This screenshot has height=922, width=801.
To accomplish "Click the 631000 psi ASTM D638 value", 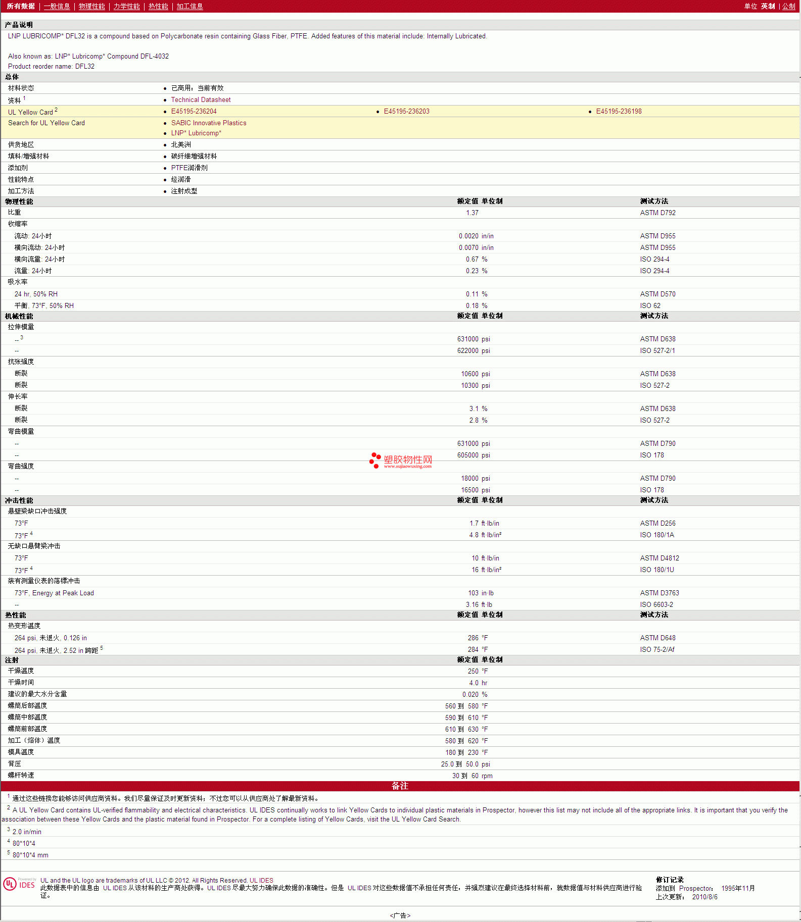I will tap(474, 339).
